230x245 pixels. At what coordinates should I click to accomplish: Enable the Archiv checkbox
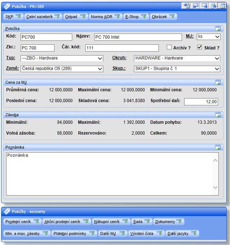click(x=169, y=47)
